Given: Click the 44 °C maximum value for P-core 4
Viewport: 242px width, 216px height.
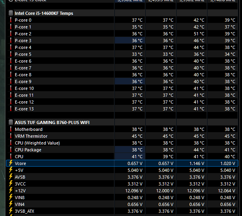Looking at the screenshot, I should click(199, 47).
